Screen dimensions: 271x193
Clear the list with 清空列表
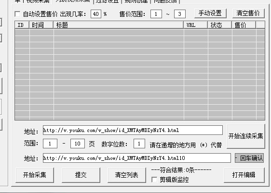coord(127,175)
